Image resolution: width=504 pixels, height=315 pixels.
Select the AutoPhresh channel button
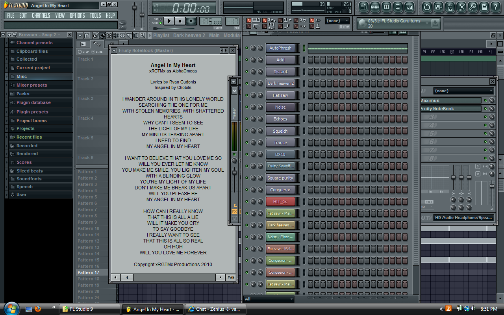pos(280,48)
